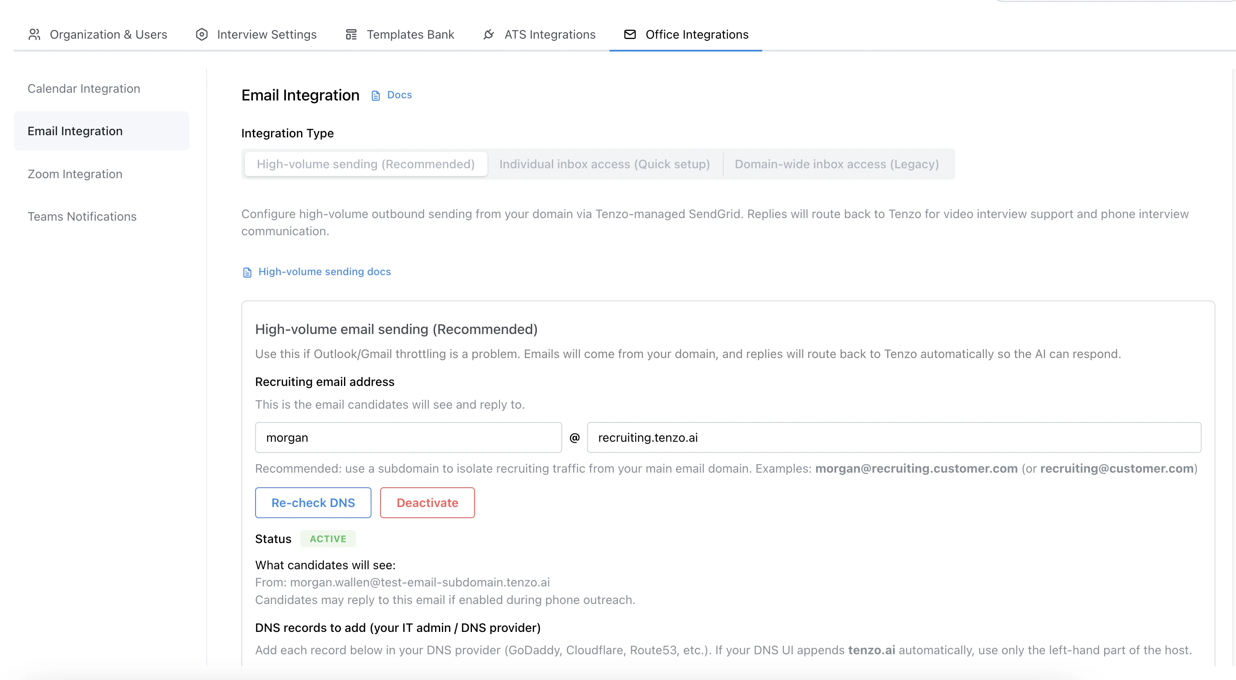Open Teams Notifications settings
The height and width of the screenshot is (680, 1236).
coord(82,216)
